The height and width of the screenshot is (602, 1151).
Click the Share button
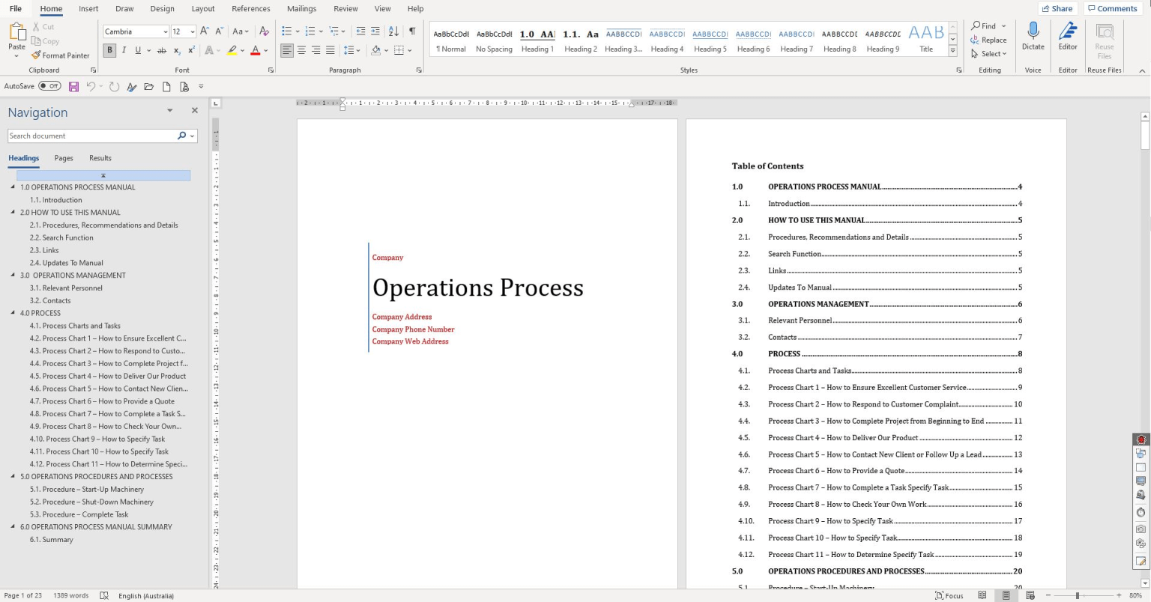coord(1057,9)
